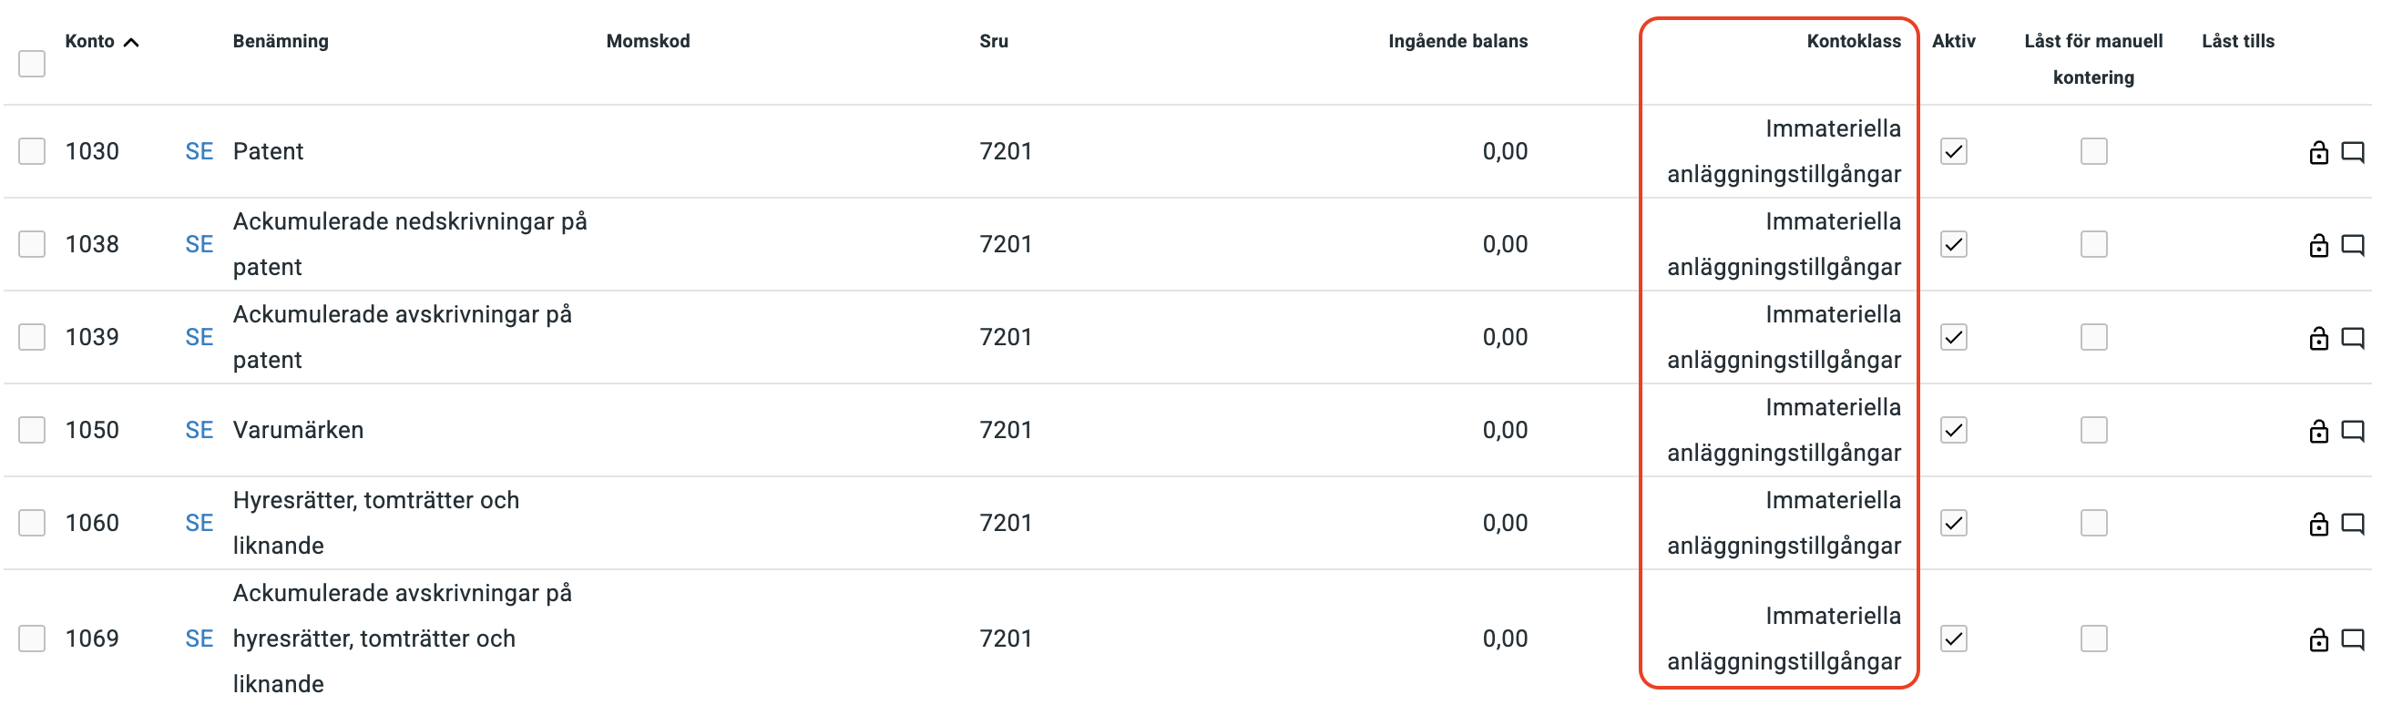Sort by the Konto column arrow

131,42
